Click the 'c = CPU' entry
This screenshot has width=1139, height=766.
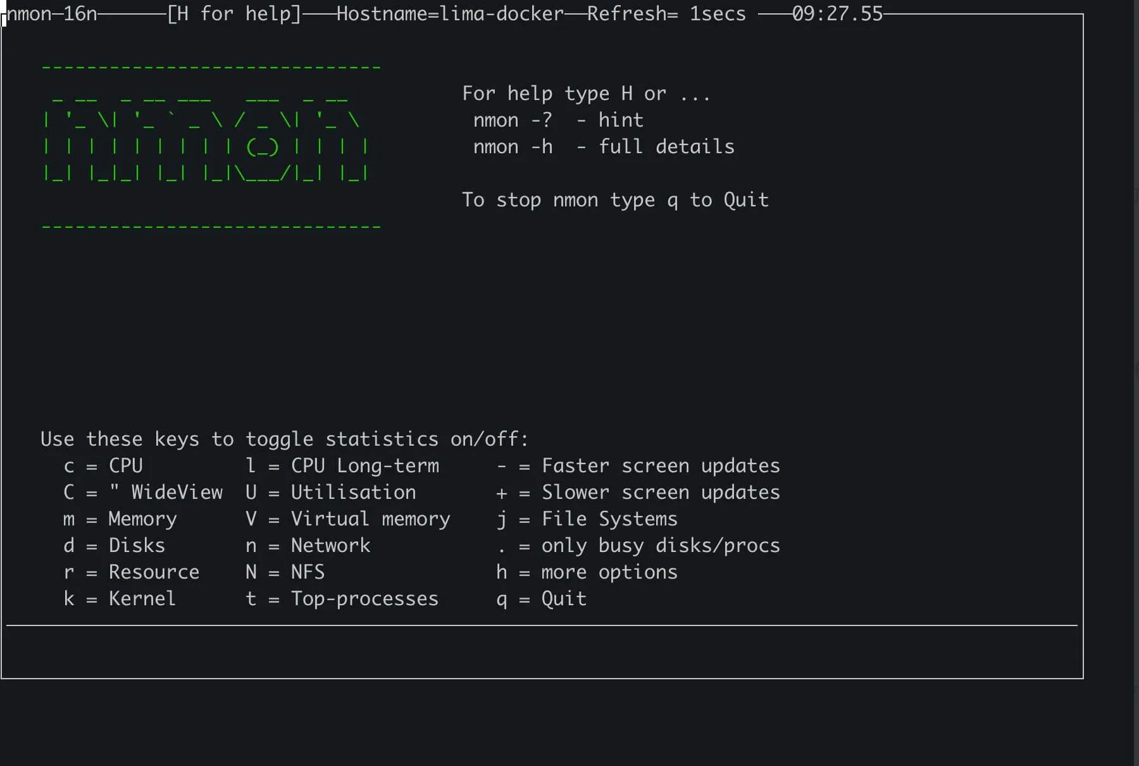103,466
